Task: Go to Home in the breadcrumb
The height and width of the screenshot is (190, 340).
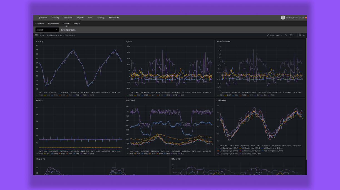Action: point(42,35)
